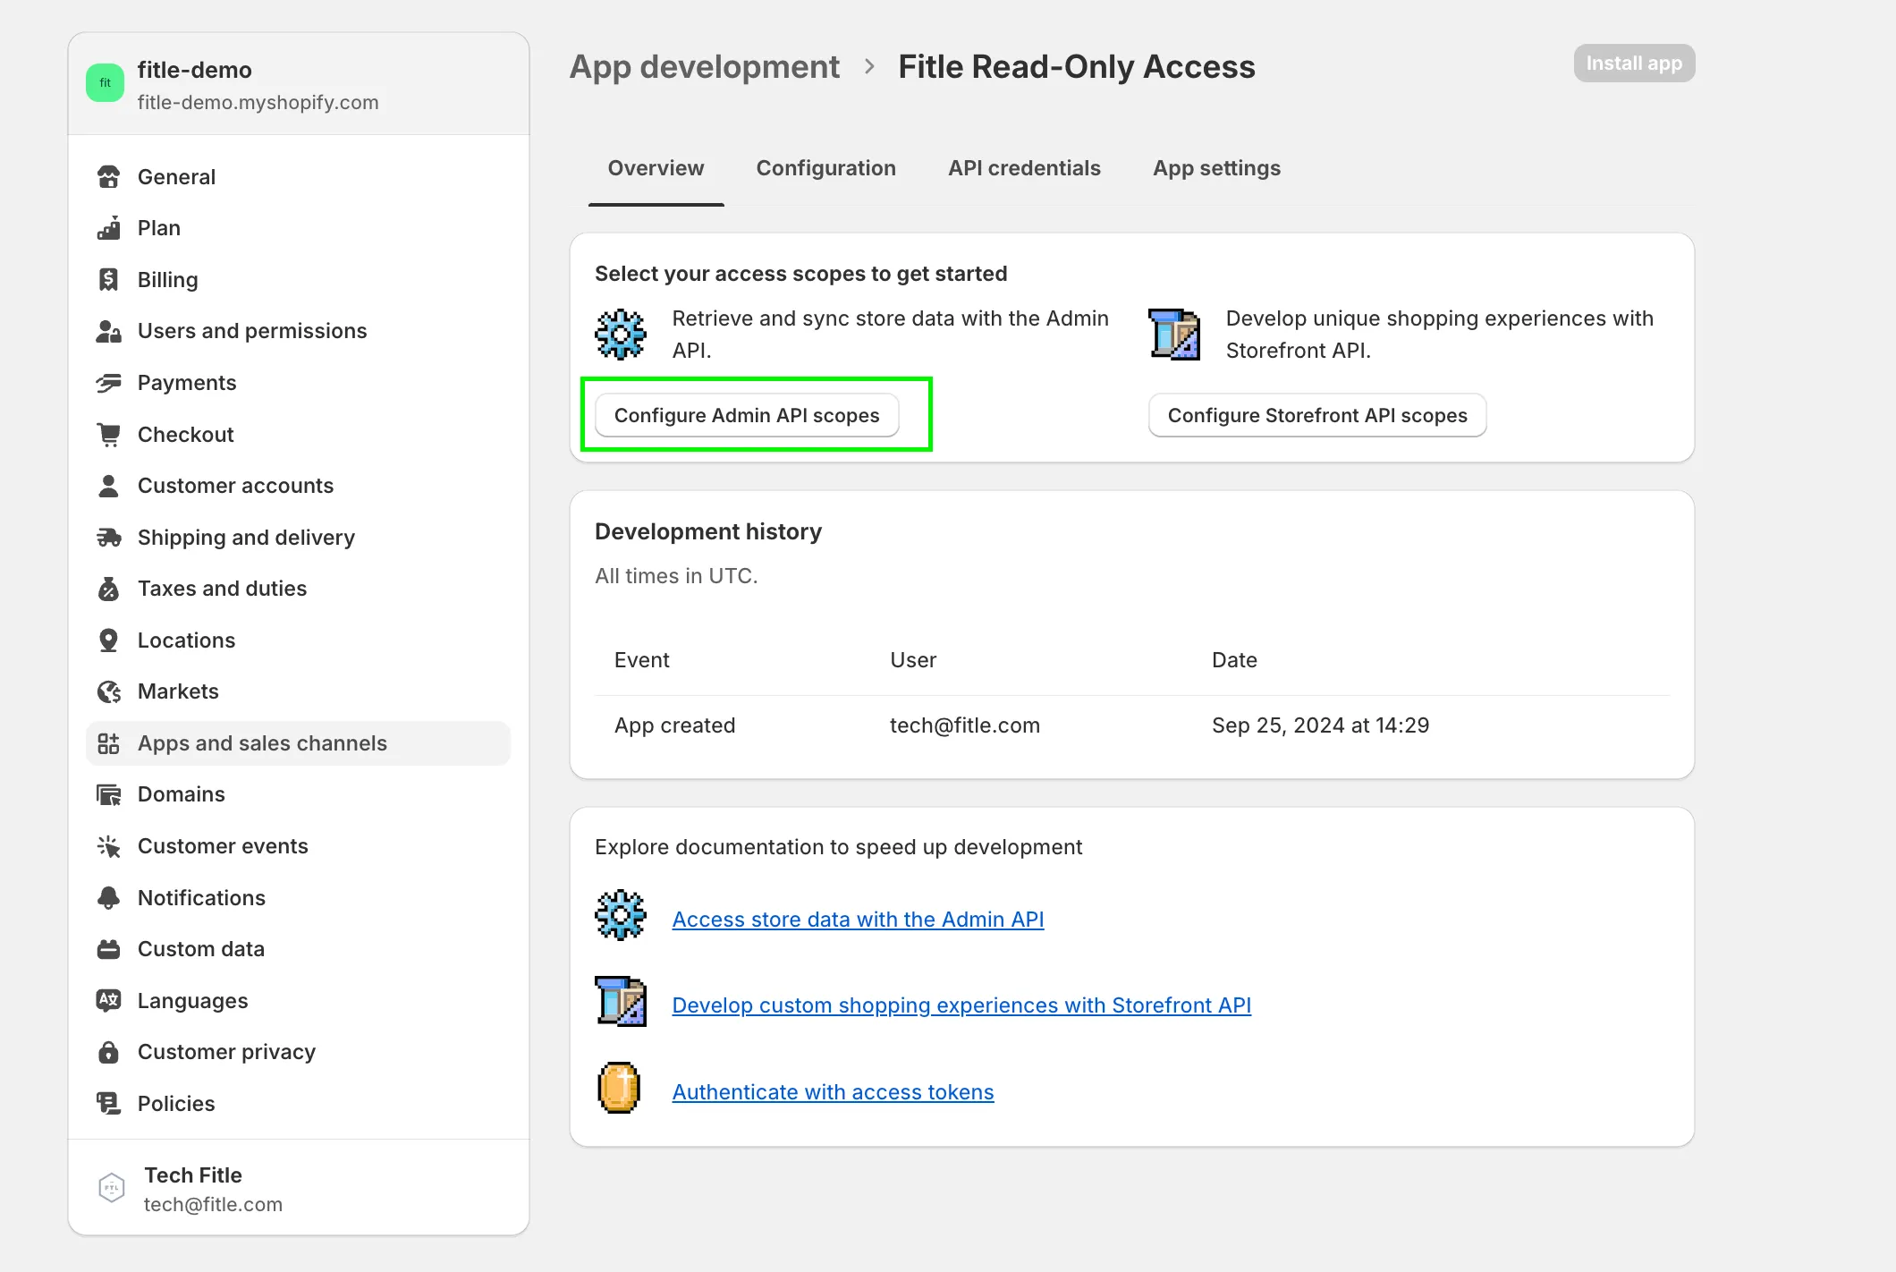Screen dimensions: 1896x1272
Task: Open Access store data with Admin API link
Action: click(x=858, y=920)
